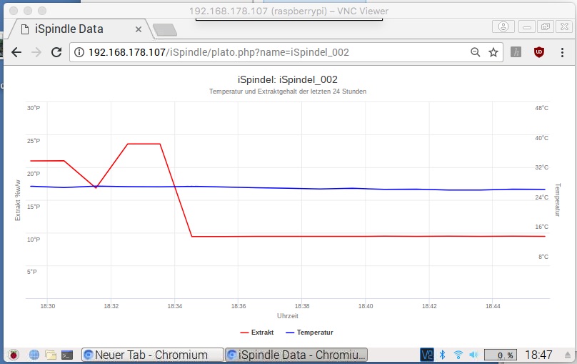Viewport: 577px width, 364px height.
Task: Open the Wi-Fi network tray menu
Action: tap(458, 355)
